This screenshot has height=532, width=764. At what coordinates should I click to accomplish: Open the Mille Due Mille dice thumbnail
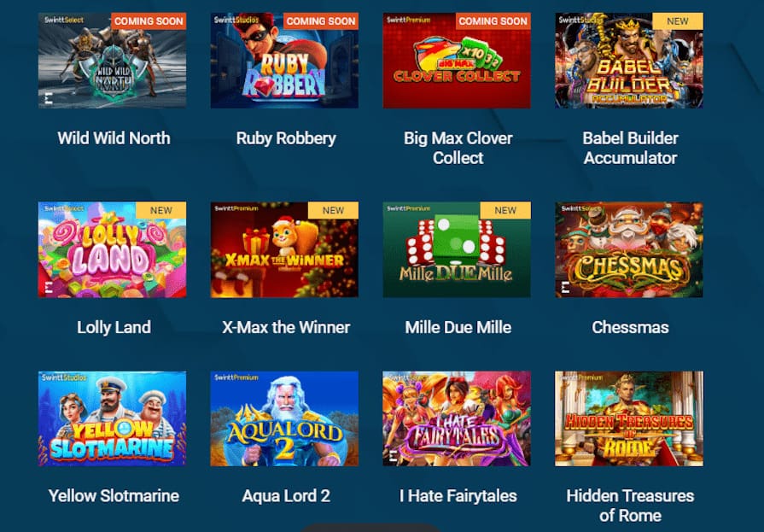tap(457, 249)
